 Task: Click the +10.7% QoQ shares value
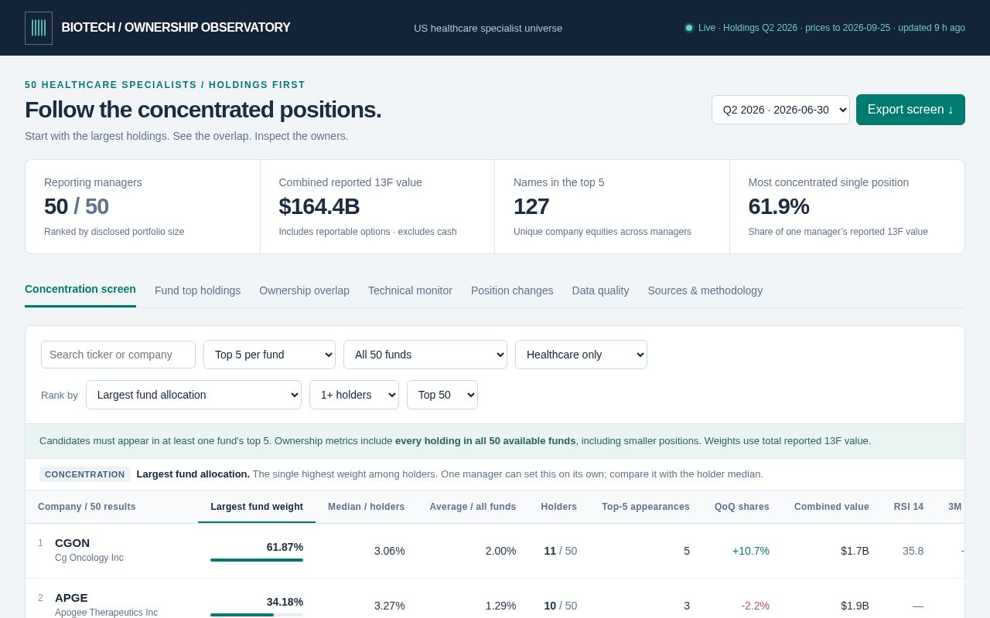tap(751, 551)
